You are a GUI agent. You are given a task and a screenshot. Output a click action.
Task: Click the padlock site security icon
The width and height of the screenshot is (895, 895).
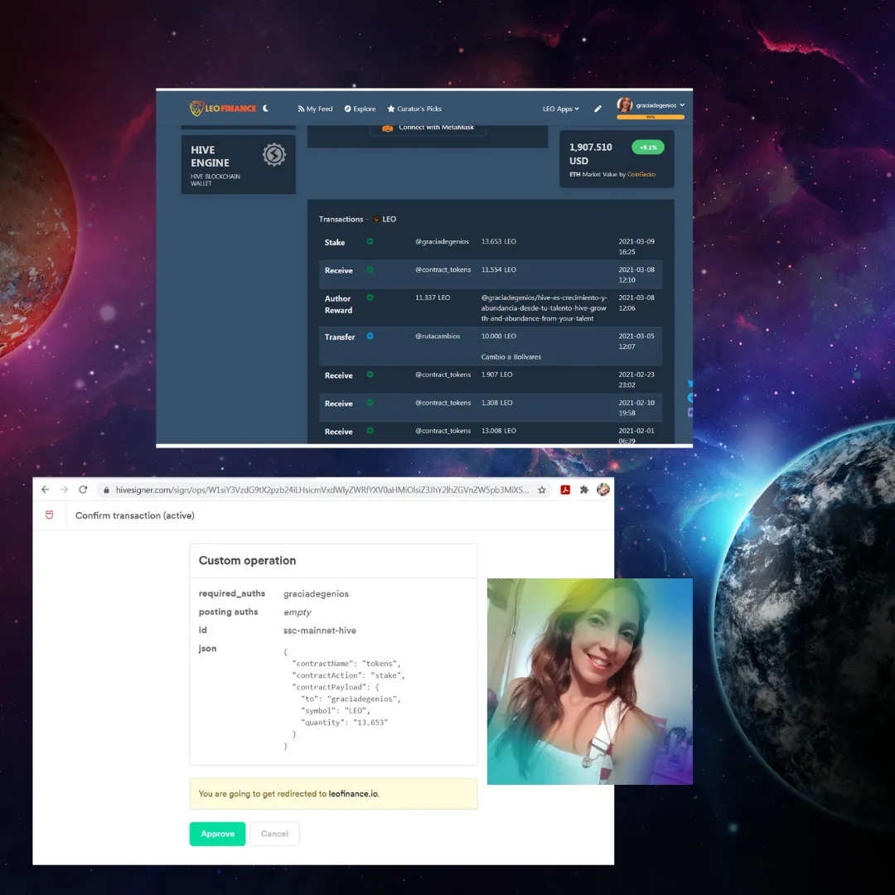[x=106, y=491]
